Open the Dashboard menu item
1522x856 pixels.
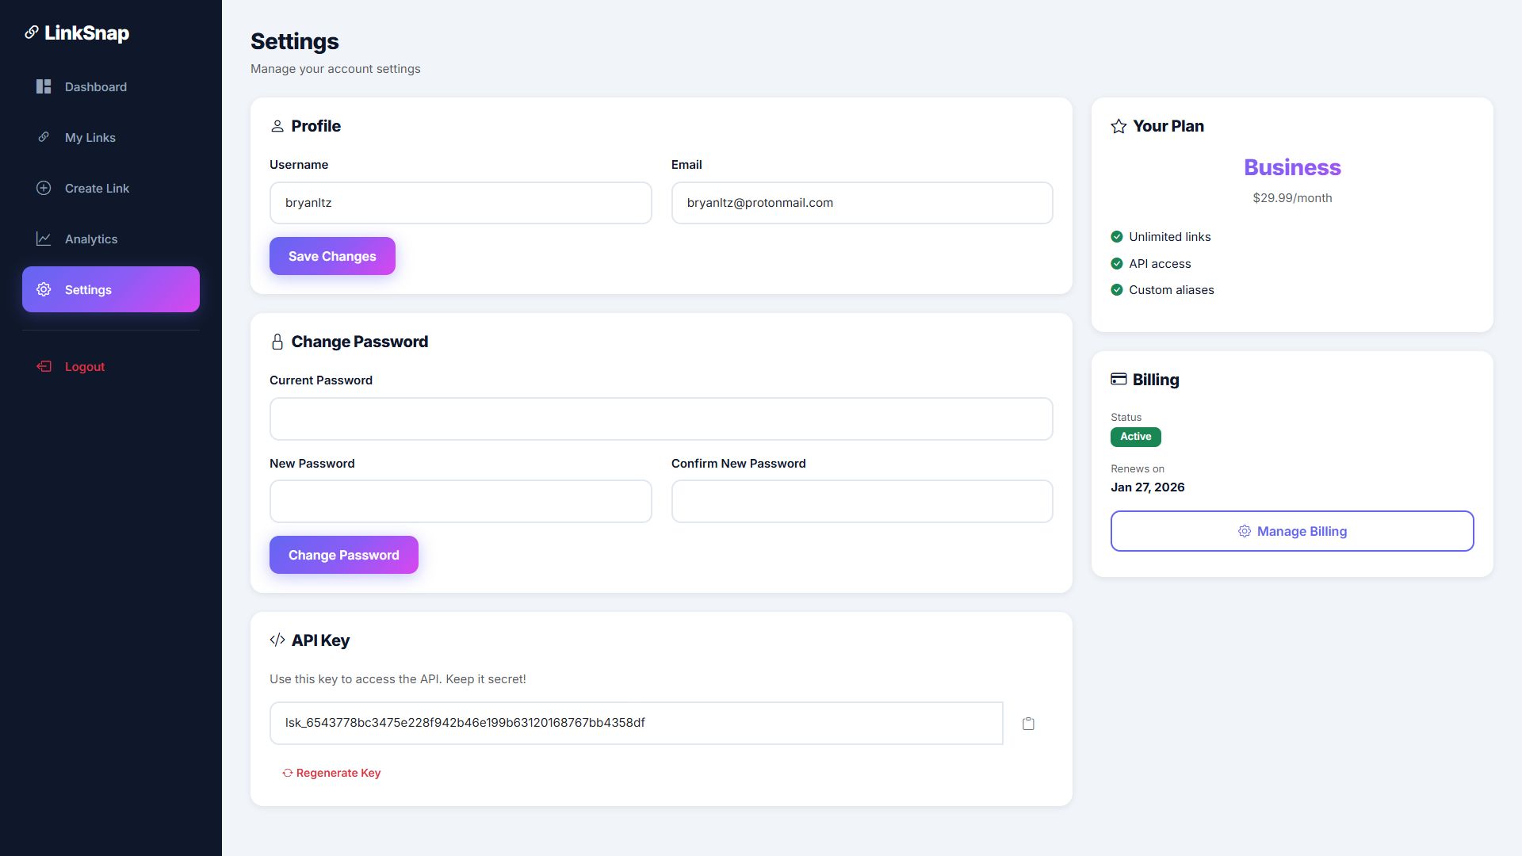click(96, 86)
